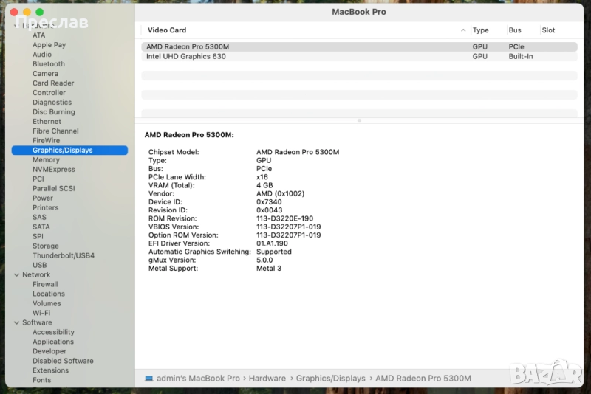This screenshot has height=394, width=591.
Task: Click the laptop icon in the path bar
Action: [x=149, y=379]
